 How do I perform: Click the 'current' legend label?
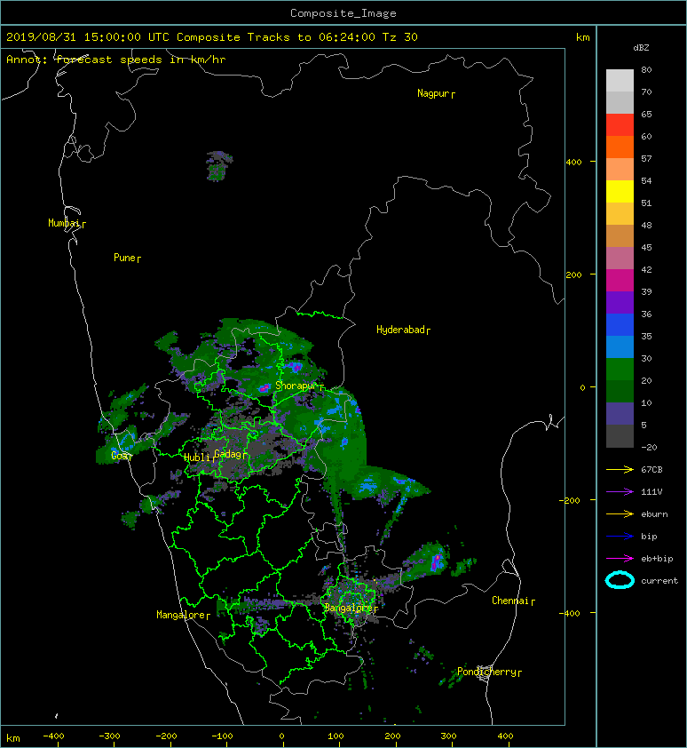[x=659, y=581]
